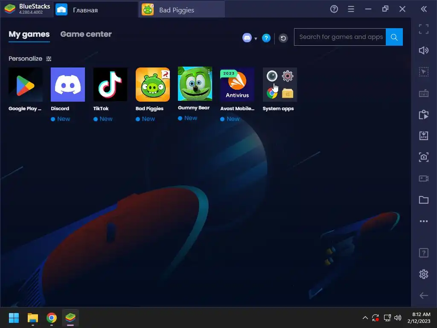437x328 pixels.
Task: Open Avast Mobile Antivirus app
Action: click(237, 85)
